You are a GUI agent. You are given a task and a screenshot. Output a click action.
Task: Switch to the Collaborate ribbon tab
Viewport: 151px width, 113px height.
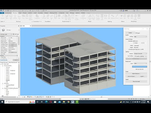tap(61, 13)
